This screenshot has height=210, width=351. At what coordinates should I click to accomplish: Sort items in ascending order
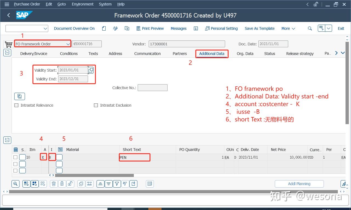tap(100, 184)
